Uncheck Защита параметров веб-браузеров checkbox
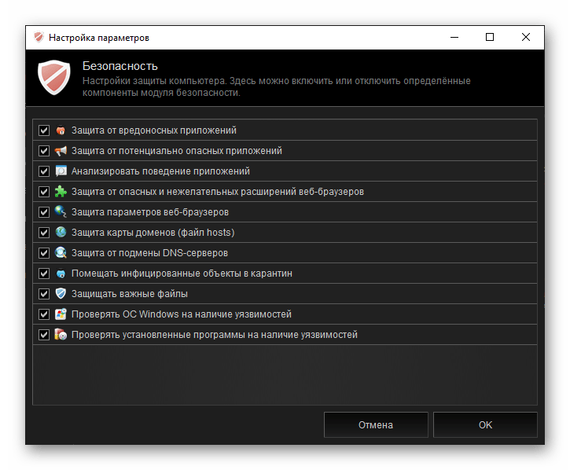 [x=44, y=212]
